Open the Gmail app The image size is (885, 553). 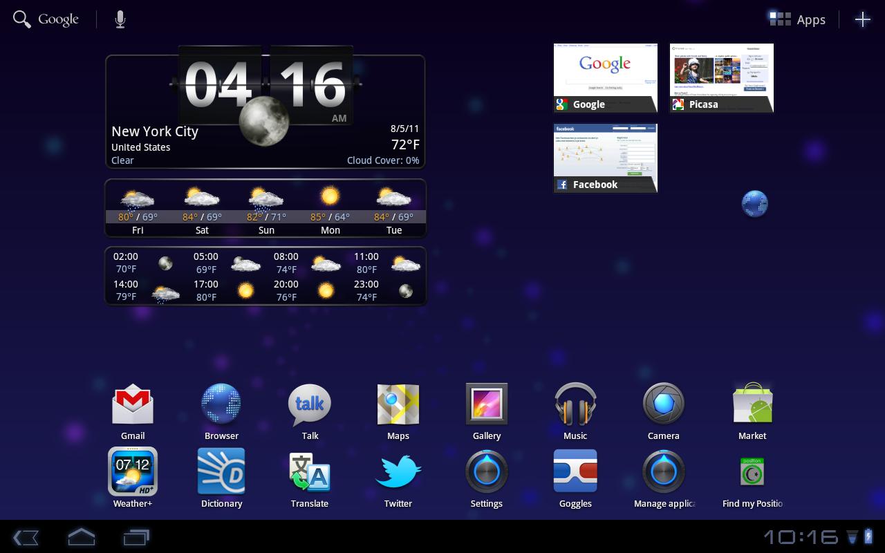(x=133, y=412)
